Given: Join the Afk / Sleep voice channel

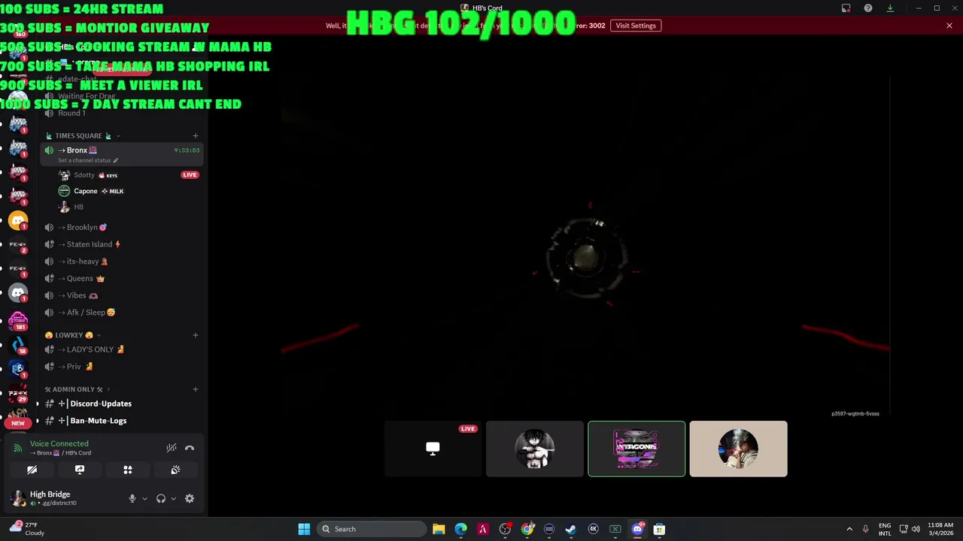Looking at the screenshot, I should 122,313.
